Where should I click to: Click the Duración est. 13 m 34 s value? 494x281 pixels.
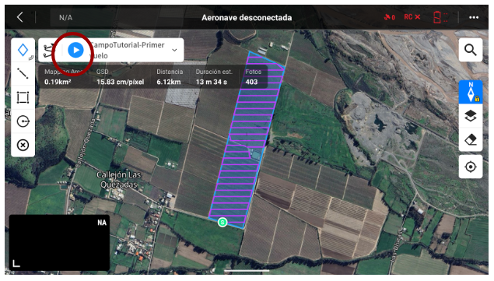tap(212, 82)
